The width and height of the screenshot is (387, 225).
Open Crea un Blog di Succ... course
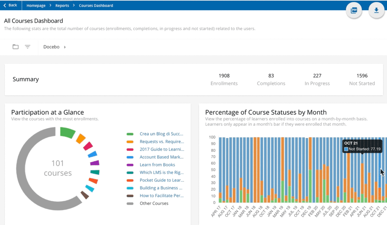pyautogui.click(x=161, y=134)
